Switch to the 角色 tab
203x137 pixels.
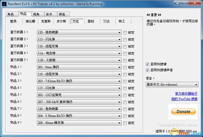pos(12,14)
